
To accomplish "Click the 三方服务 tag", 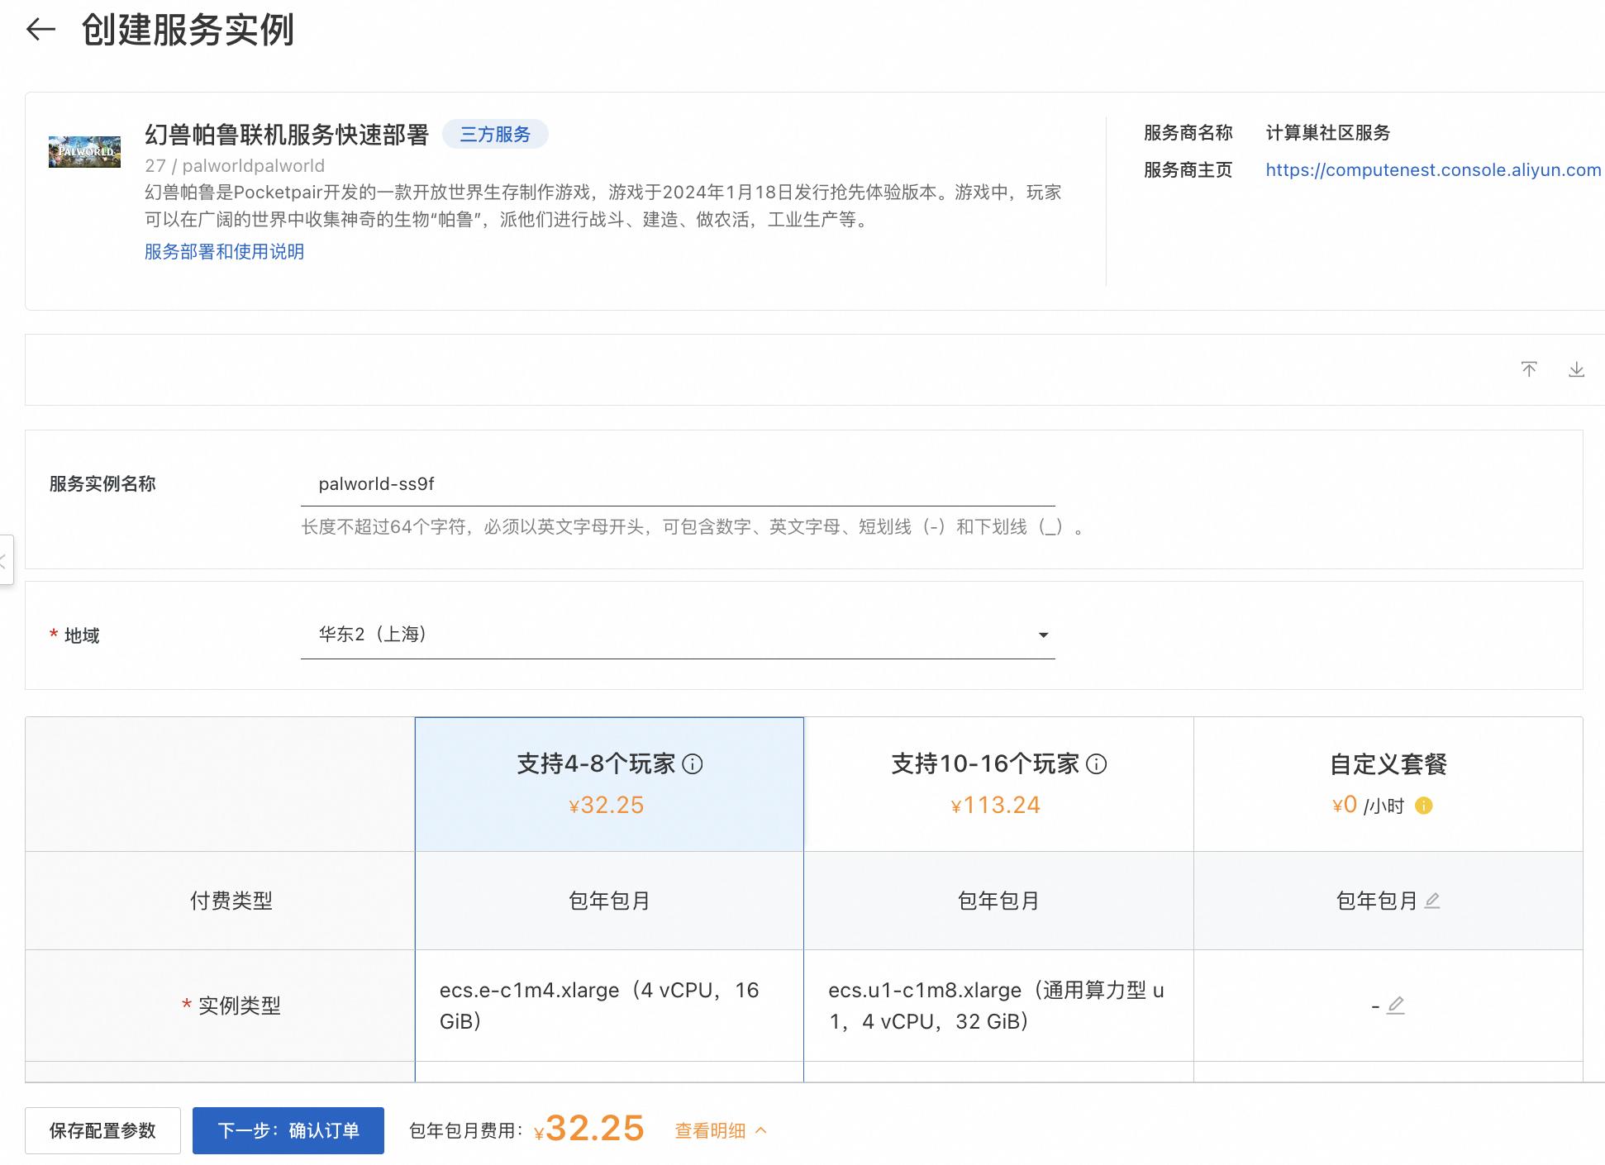I will coord(495,134).
